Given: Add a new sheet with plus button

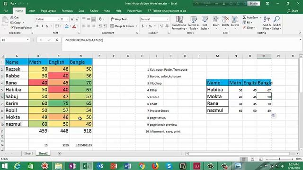Looking at the screenshot, I should [x=59, y=153].
